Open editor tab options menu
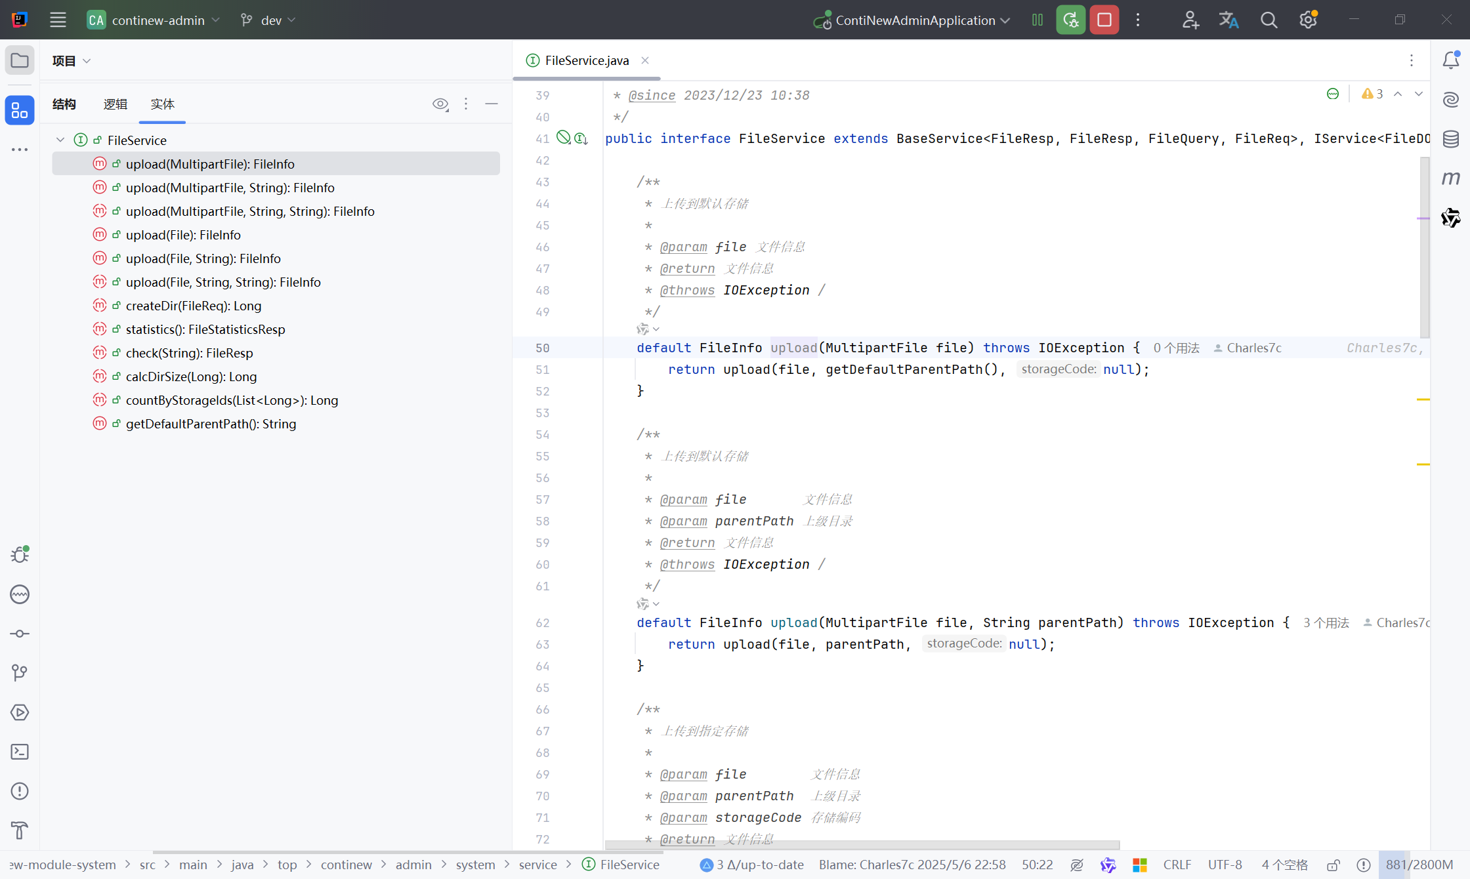This screenshot has height=879, width=1470. [1412, 60]
